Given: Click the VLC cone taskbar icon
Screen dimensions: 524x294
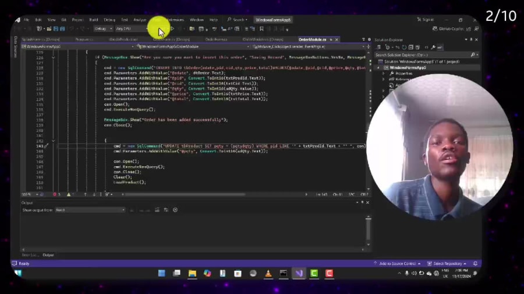Looking at the screenshot, I should pos(268,273).
